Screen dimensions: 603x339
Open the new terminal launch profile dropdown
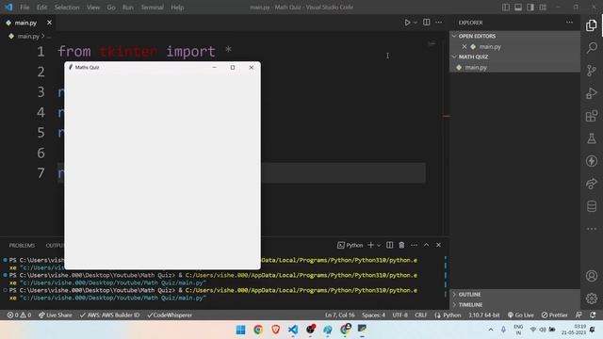pos(379,245)
